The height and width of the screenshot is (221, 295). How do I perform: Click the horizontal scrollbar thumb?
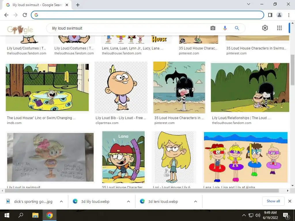coord(142,190)
